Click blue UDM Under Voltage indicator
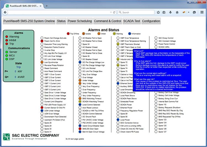 [x=42, y=111]
